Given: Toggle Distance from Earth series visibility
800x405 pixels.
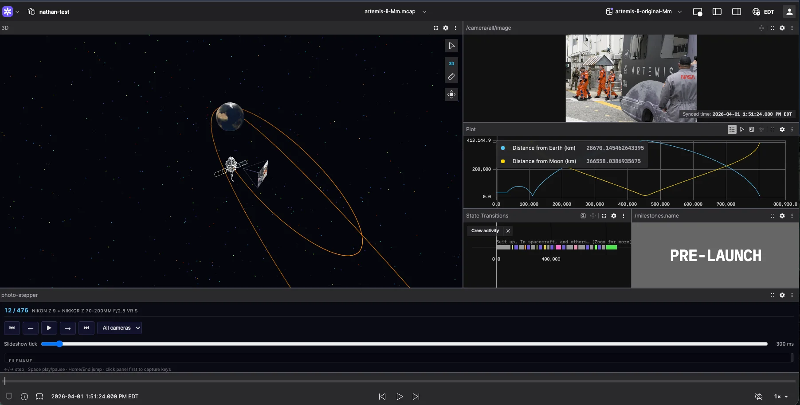Looking at the screenshot, I should click(503, 148).
